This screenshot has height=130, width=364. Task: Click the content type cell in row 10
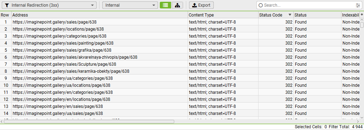pyautogui.click(x=223, y=85)
